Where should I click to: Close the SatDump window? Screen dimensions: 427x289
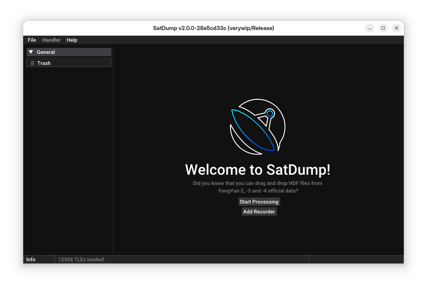397,28
